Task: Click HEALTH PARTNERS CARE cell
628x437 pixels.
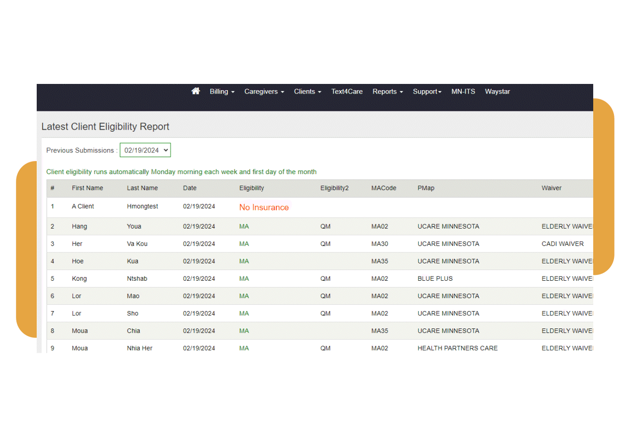Action: coord(457,348)
